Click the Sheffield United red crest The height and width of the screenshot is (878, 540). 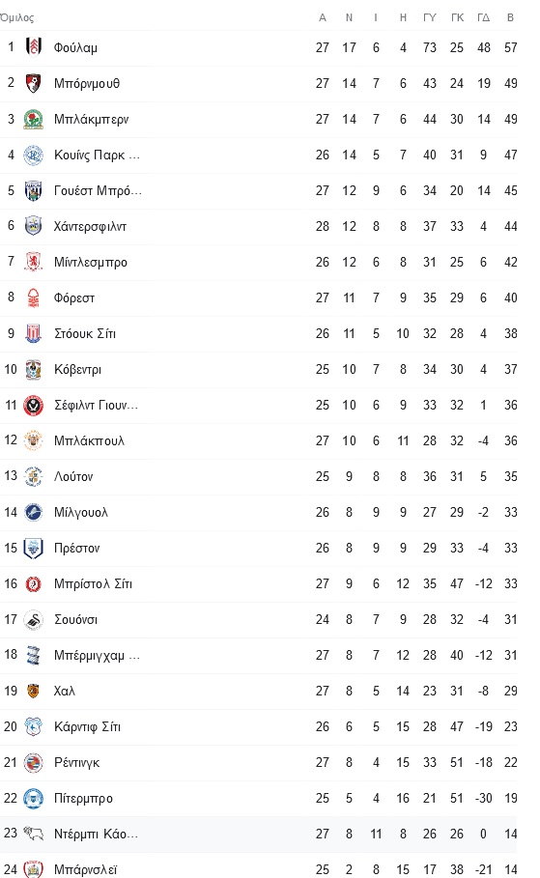pos(34,405)
